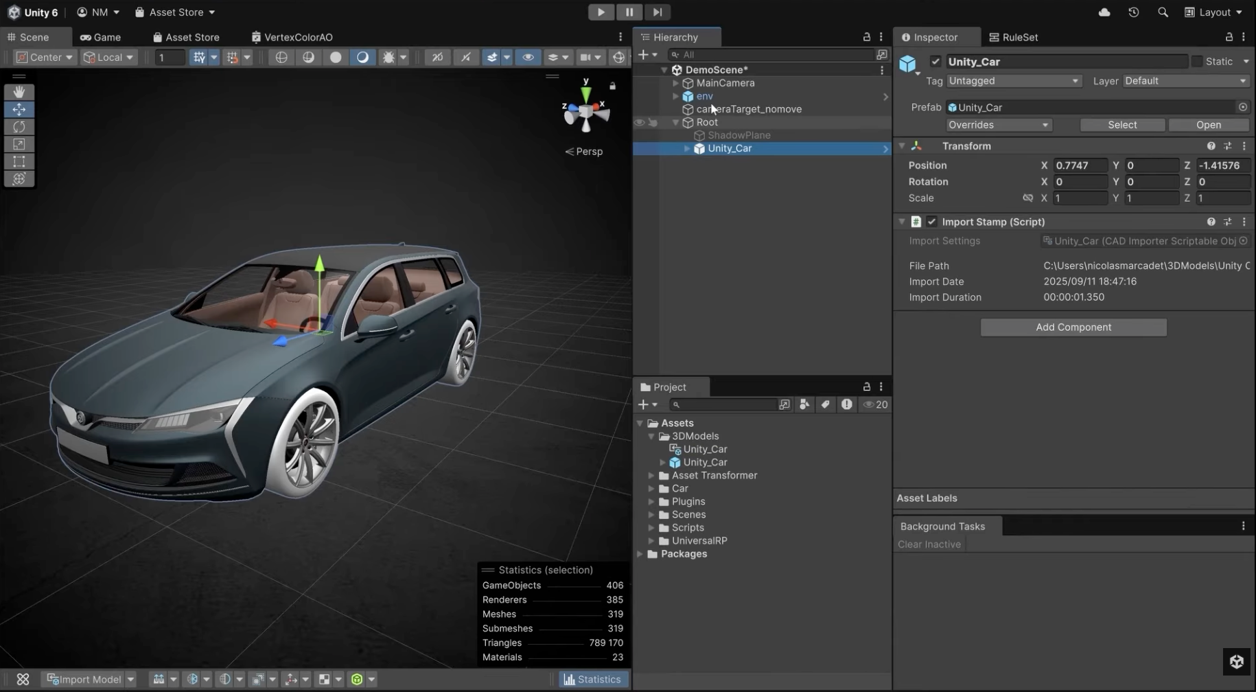
Task: Open the global search icon
Action: click(1163, 12)
